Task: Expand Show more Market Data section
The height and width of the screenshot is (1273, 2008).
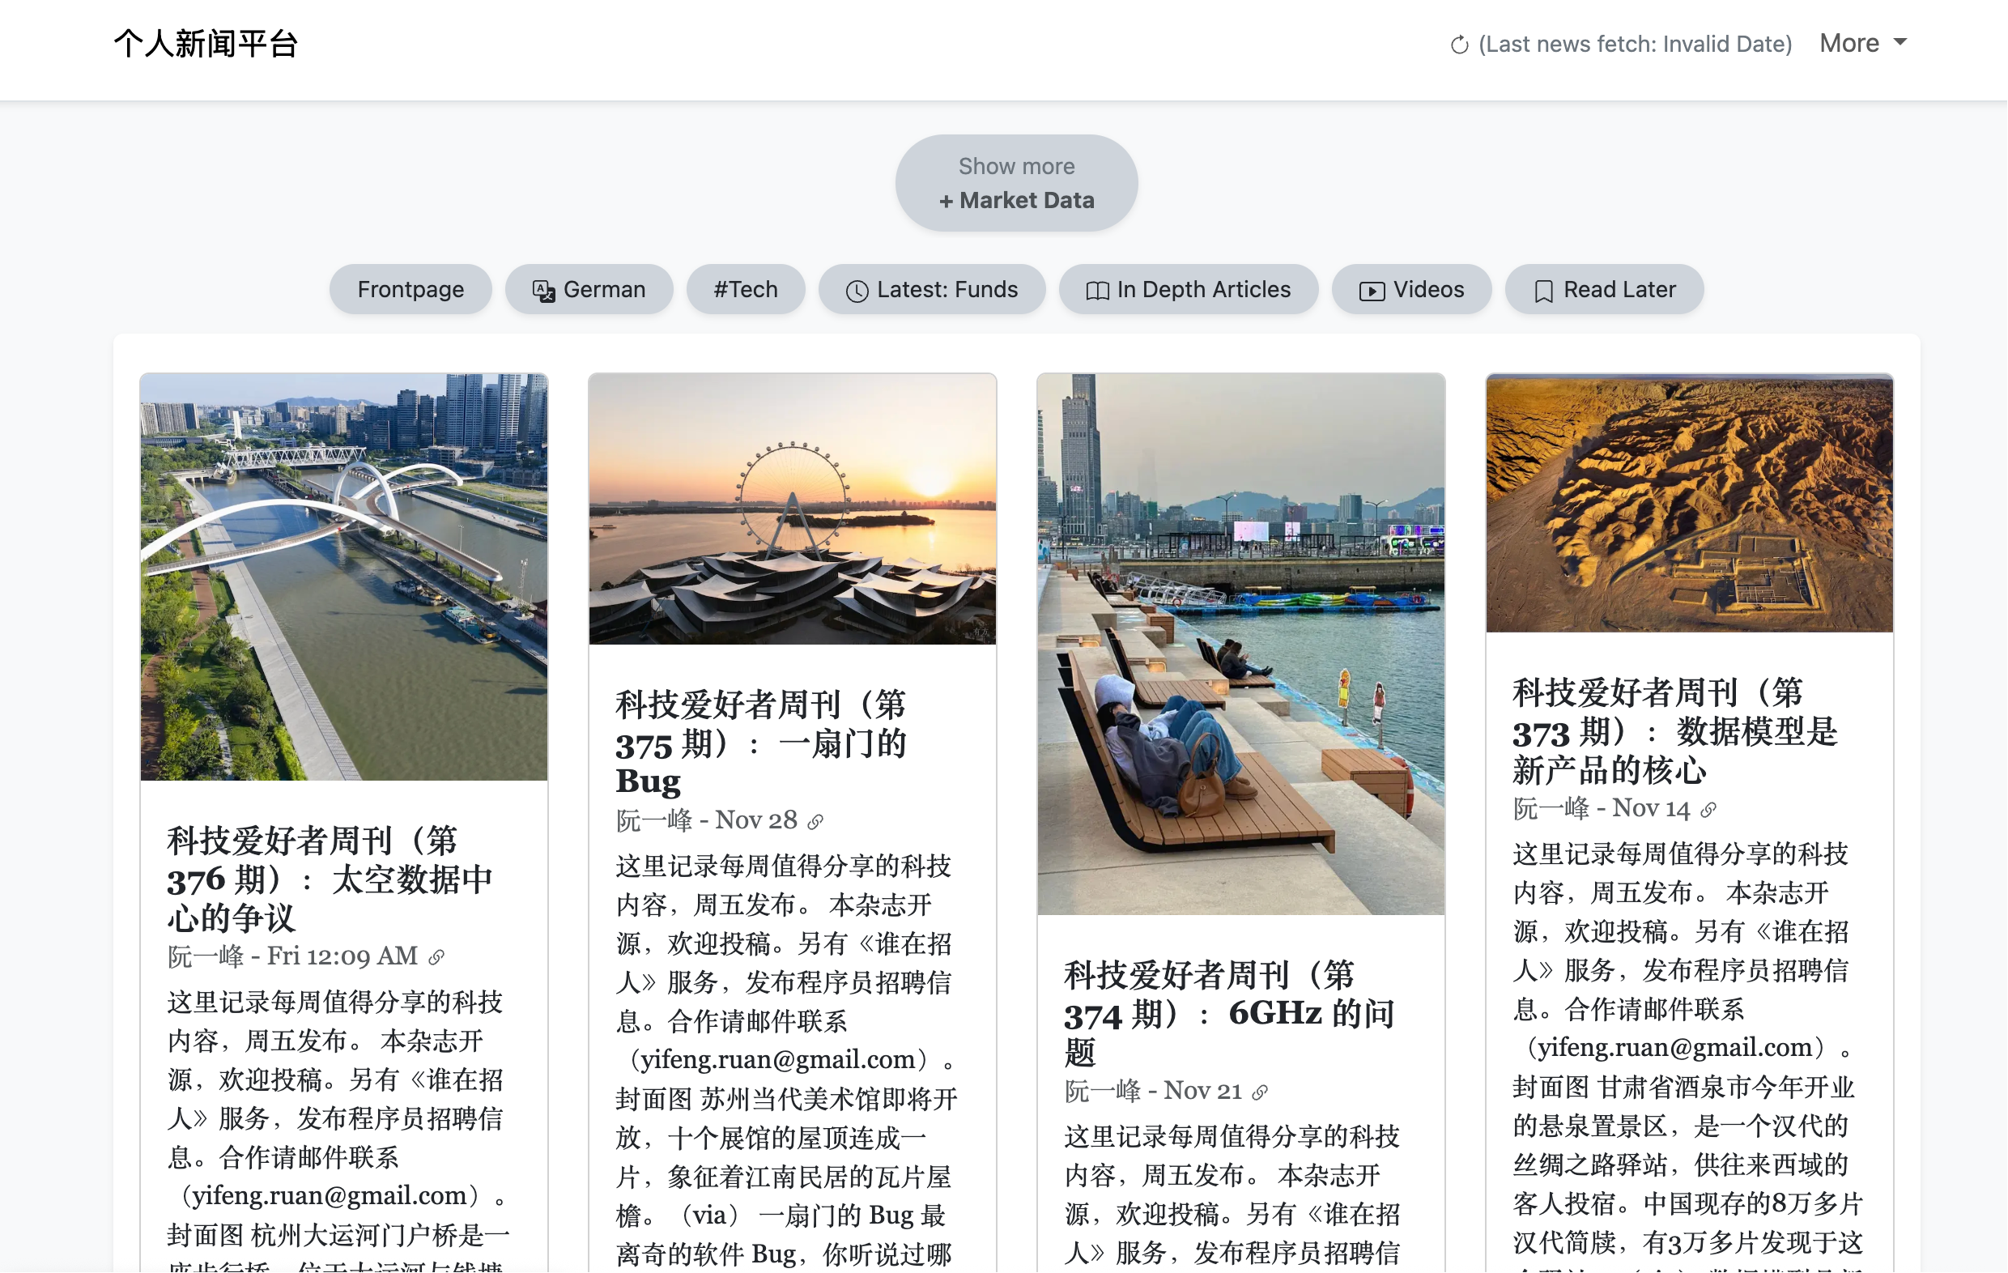Action: 1016,184
